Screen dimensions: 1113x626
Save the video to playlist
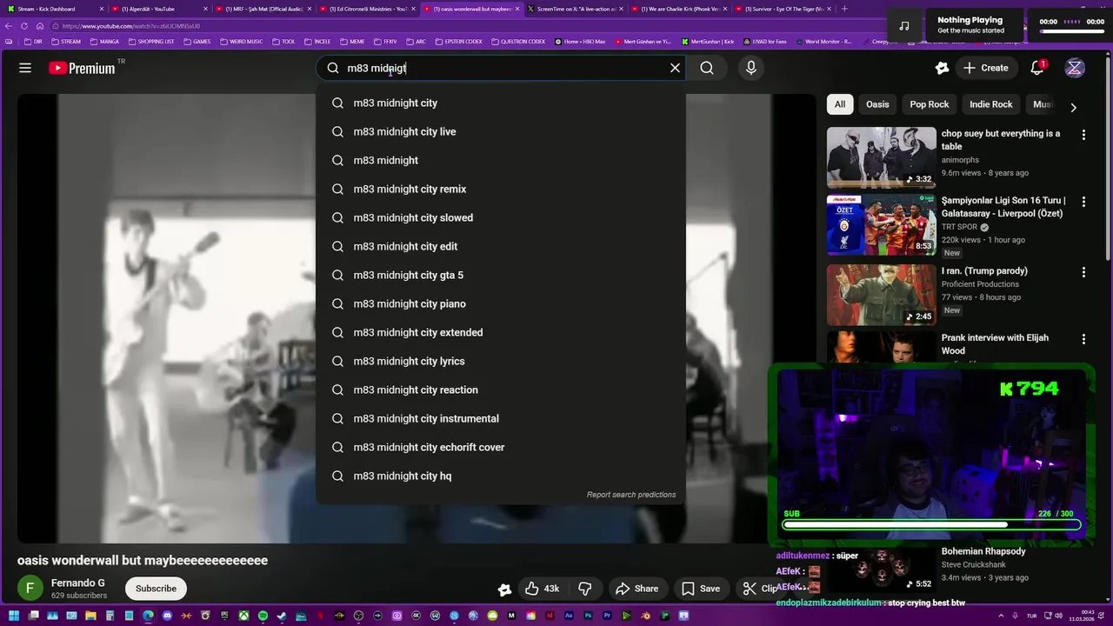(700, 589)
